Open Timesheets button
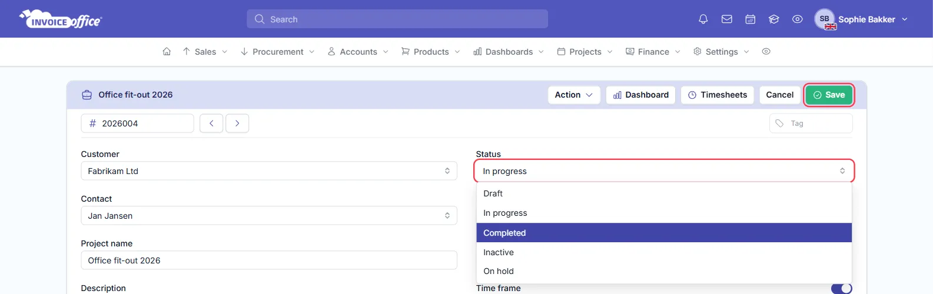 718,95
